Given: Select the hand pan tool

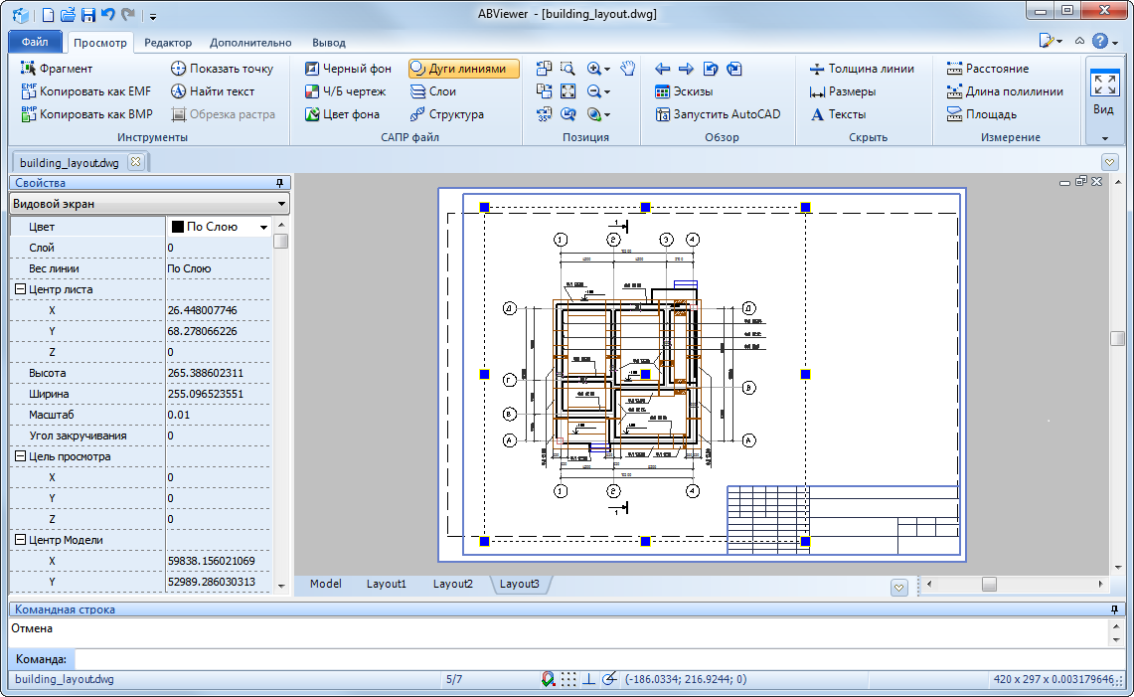Looking at the screenshot, I should [x=627, y=69].
